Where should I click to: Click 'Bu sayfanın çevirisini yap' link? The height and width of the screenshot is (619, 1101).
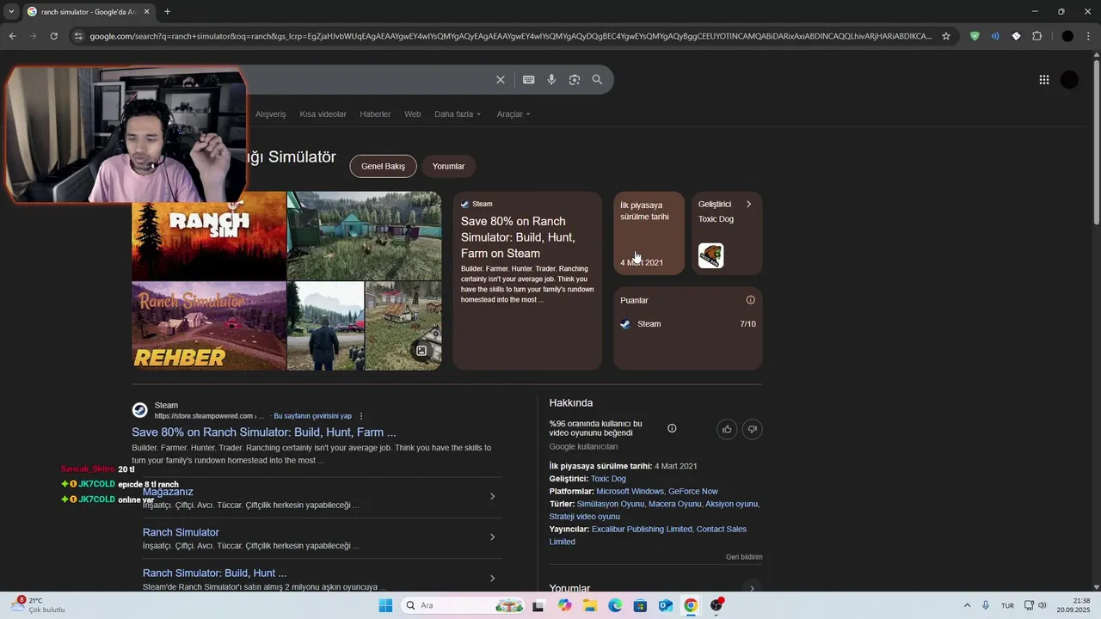(312, 416)
